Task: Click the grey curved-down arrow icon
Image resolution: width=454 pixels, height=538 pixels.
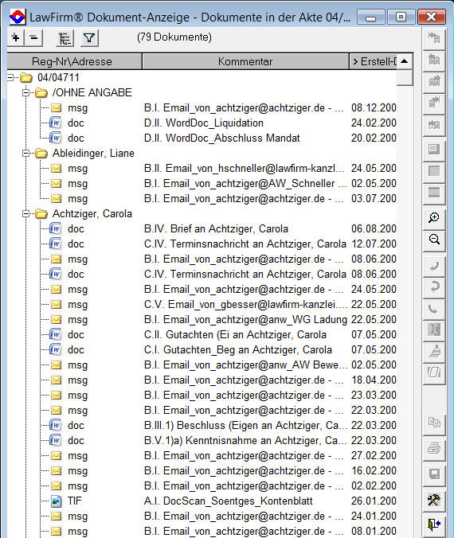Action: tap(434, 309)
